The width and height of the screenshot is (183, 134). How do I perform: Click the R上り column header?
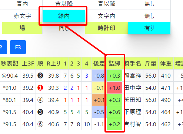[x=53, y=63]
